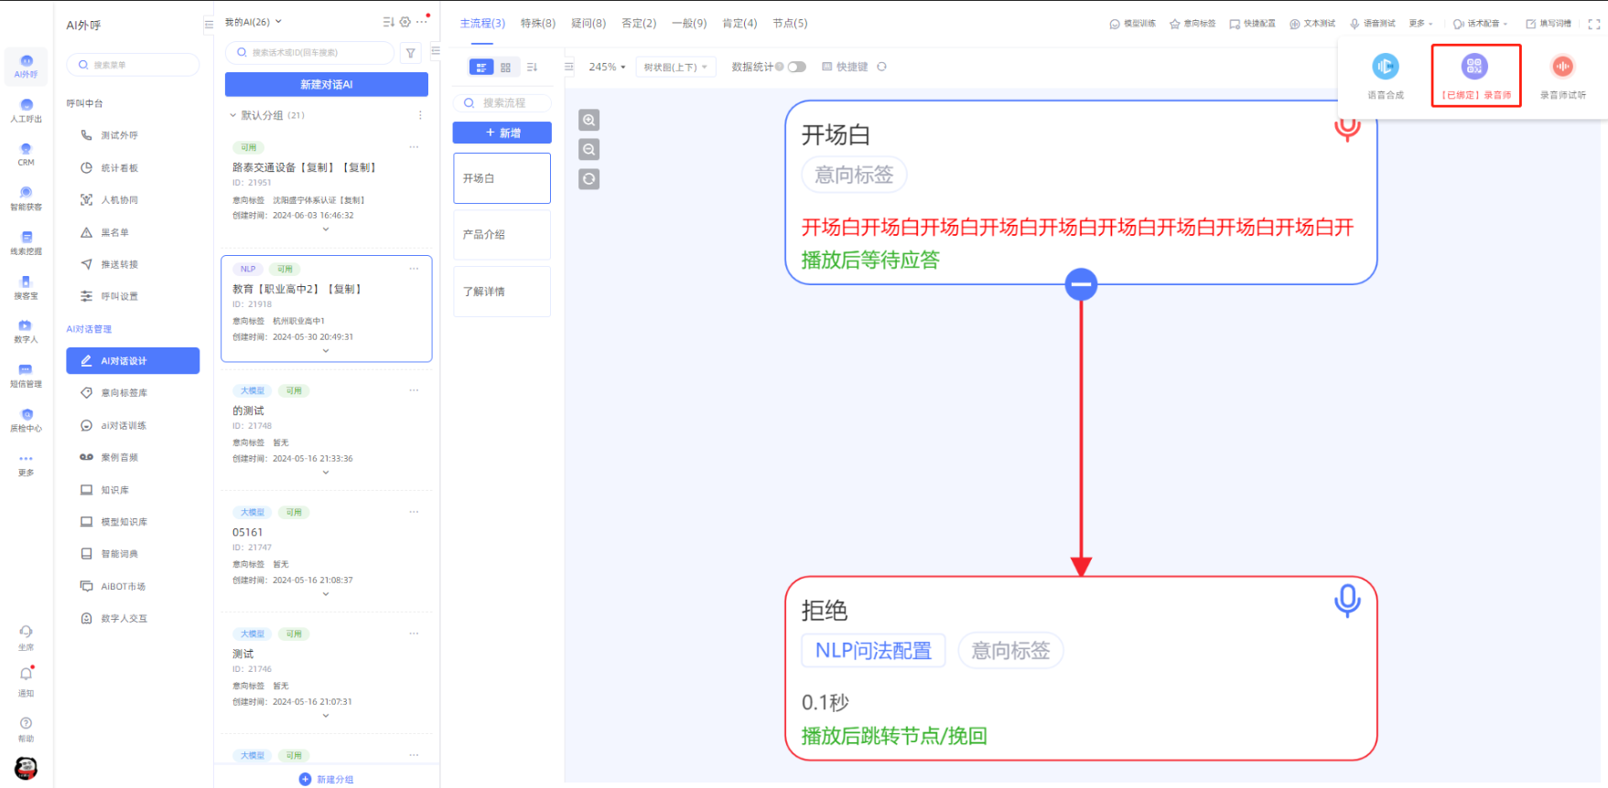Open the 短信管理 module in left rail

26,376
